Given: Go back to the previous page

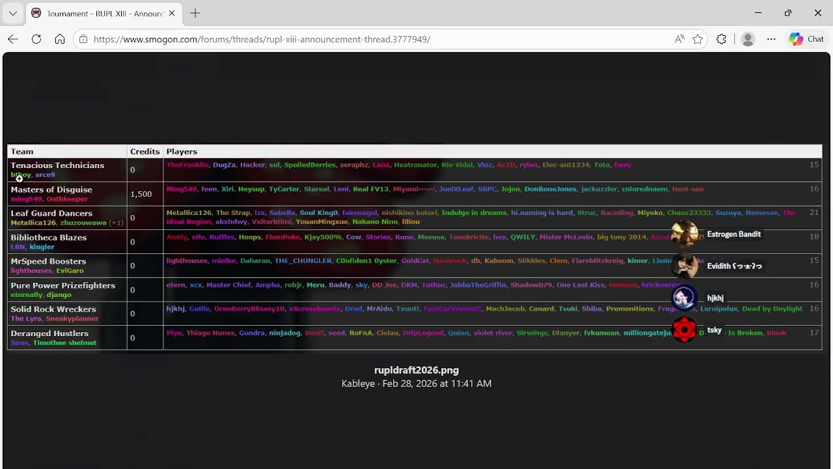Looking at the screenshot, I should click(13, 39).
